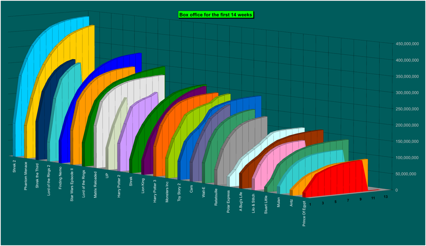The width and height of the screenshot is (426, 246).
Task: Click the 100,000,000 value axis label
Action: click(x=407, y=157)
